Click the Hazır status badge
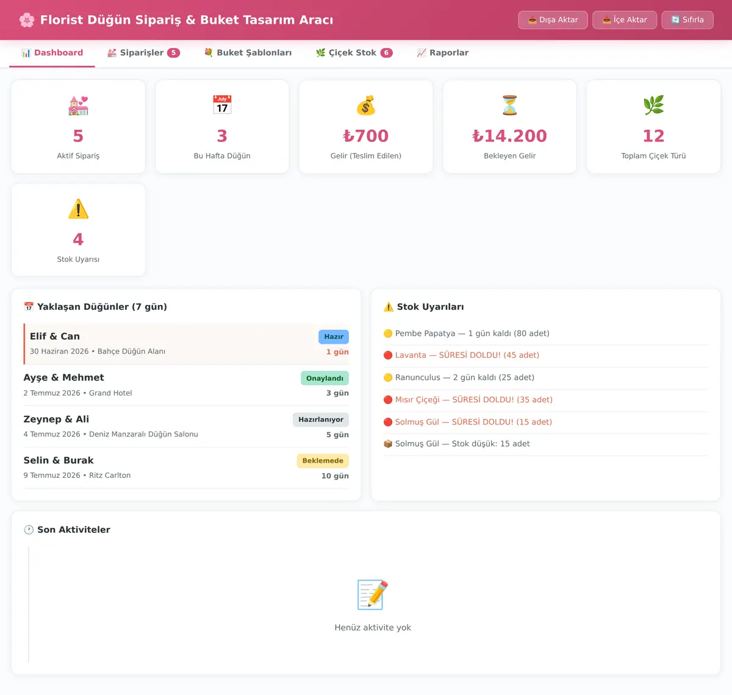 pyautogui.click(x=334, y=337)
